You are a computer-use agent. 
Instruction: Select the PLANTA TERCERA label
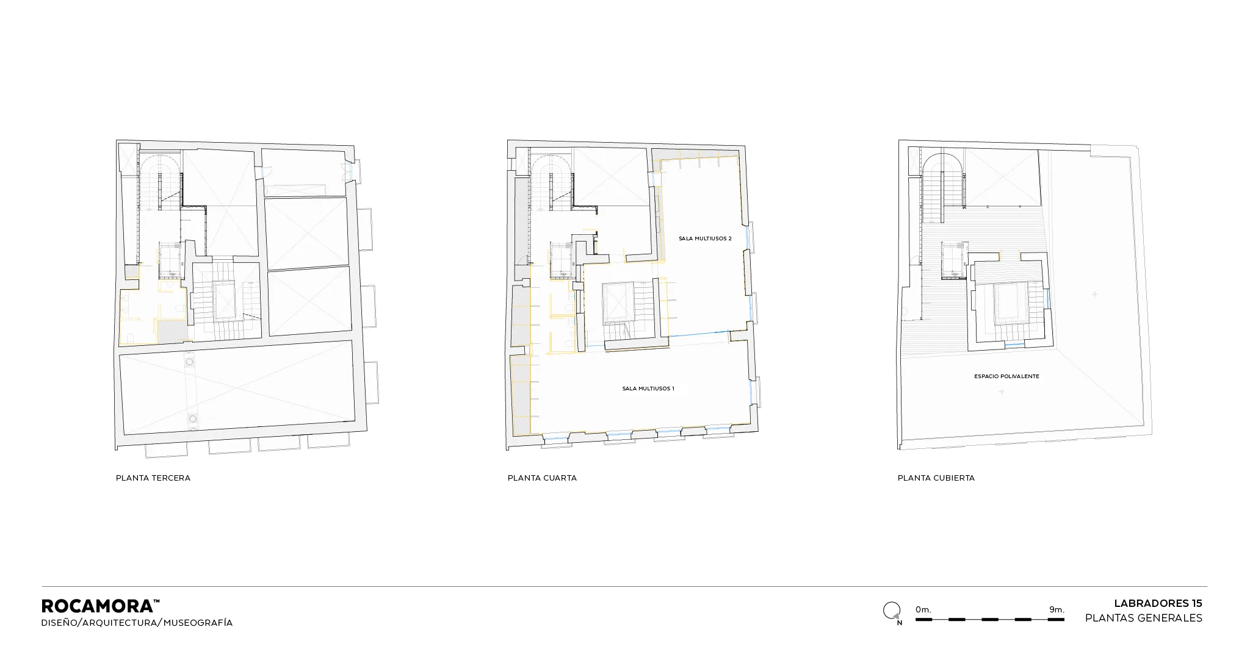pyautogui.click(x=153, y=478)
